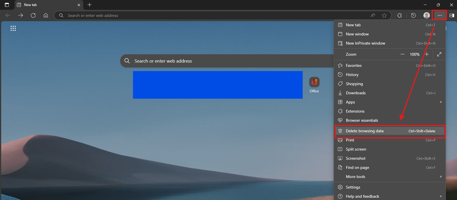Expand Help and feedback submenu

389,196
